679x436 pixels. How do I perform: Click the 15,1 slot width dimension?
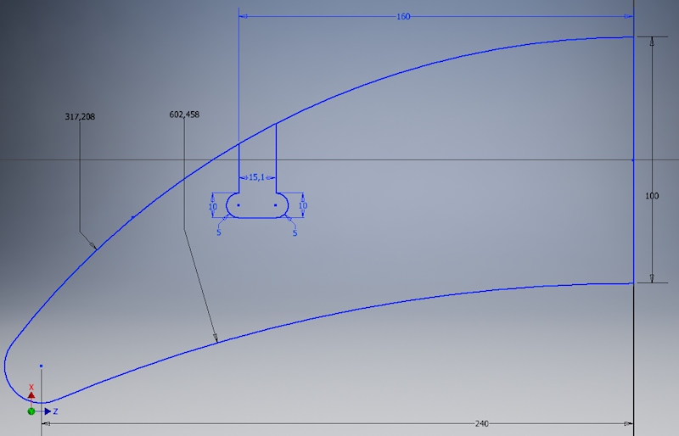pyautogui.click(x=256, y=177)
